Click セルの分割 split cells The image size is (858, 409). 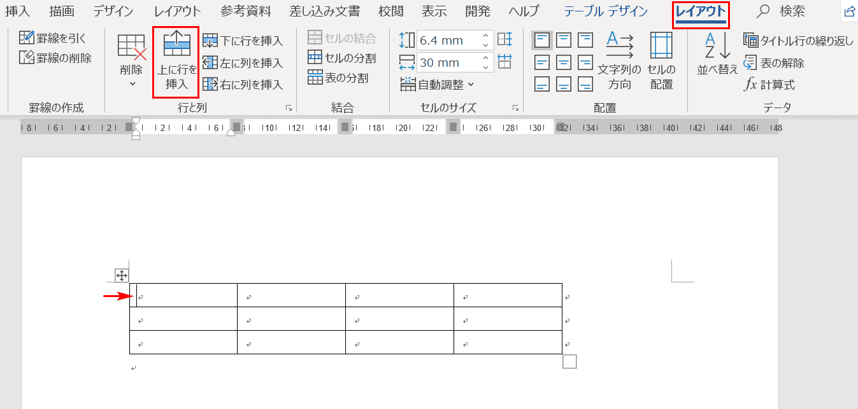pyautogui.click(x=341, y=58)
